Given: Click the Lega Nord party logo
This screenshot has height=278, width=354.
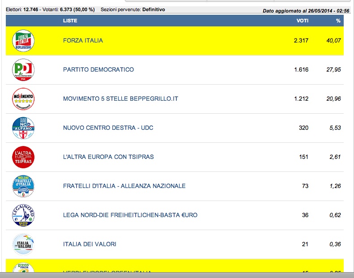Looking at the screenshot, I should 23,215.
